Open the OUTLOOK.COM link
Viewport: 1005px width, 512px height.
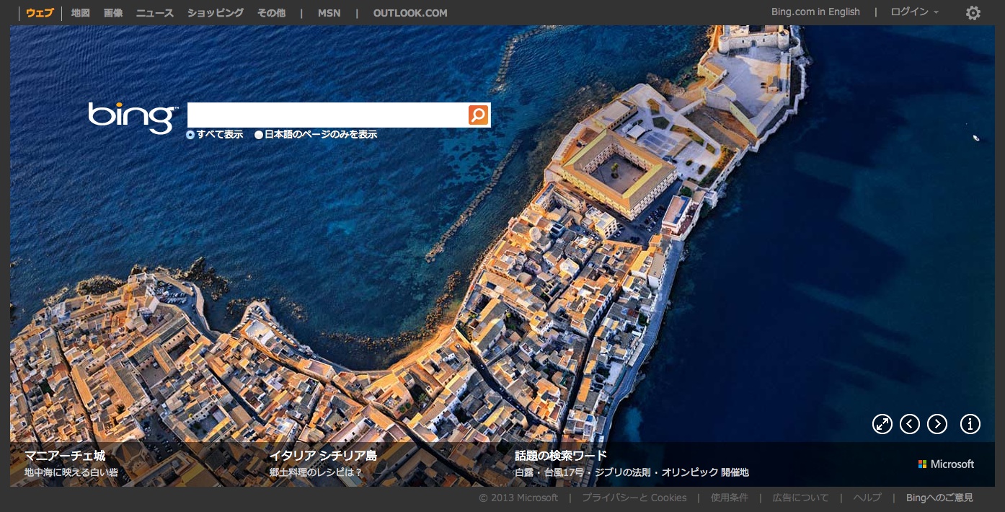click(x=409, y=13)
